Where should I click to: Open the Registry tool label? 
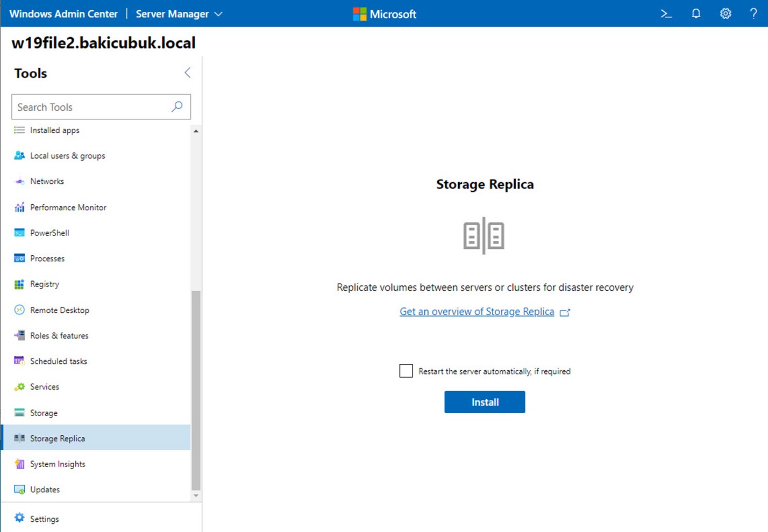coord(45,284)
